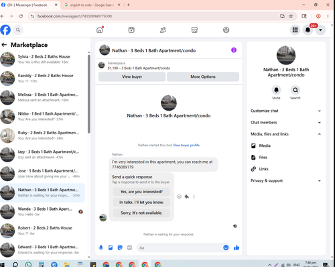The image size is (335, 267).
Task: Open the Marketplace storefront icon
Action: click(x=194, y=30)
